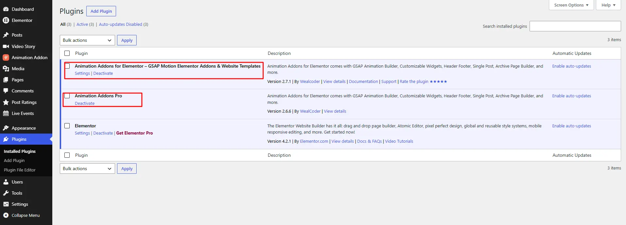
Task: Filter by Auto-updates Disabled
Action: [121, 24]
